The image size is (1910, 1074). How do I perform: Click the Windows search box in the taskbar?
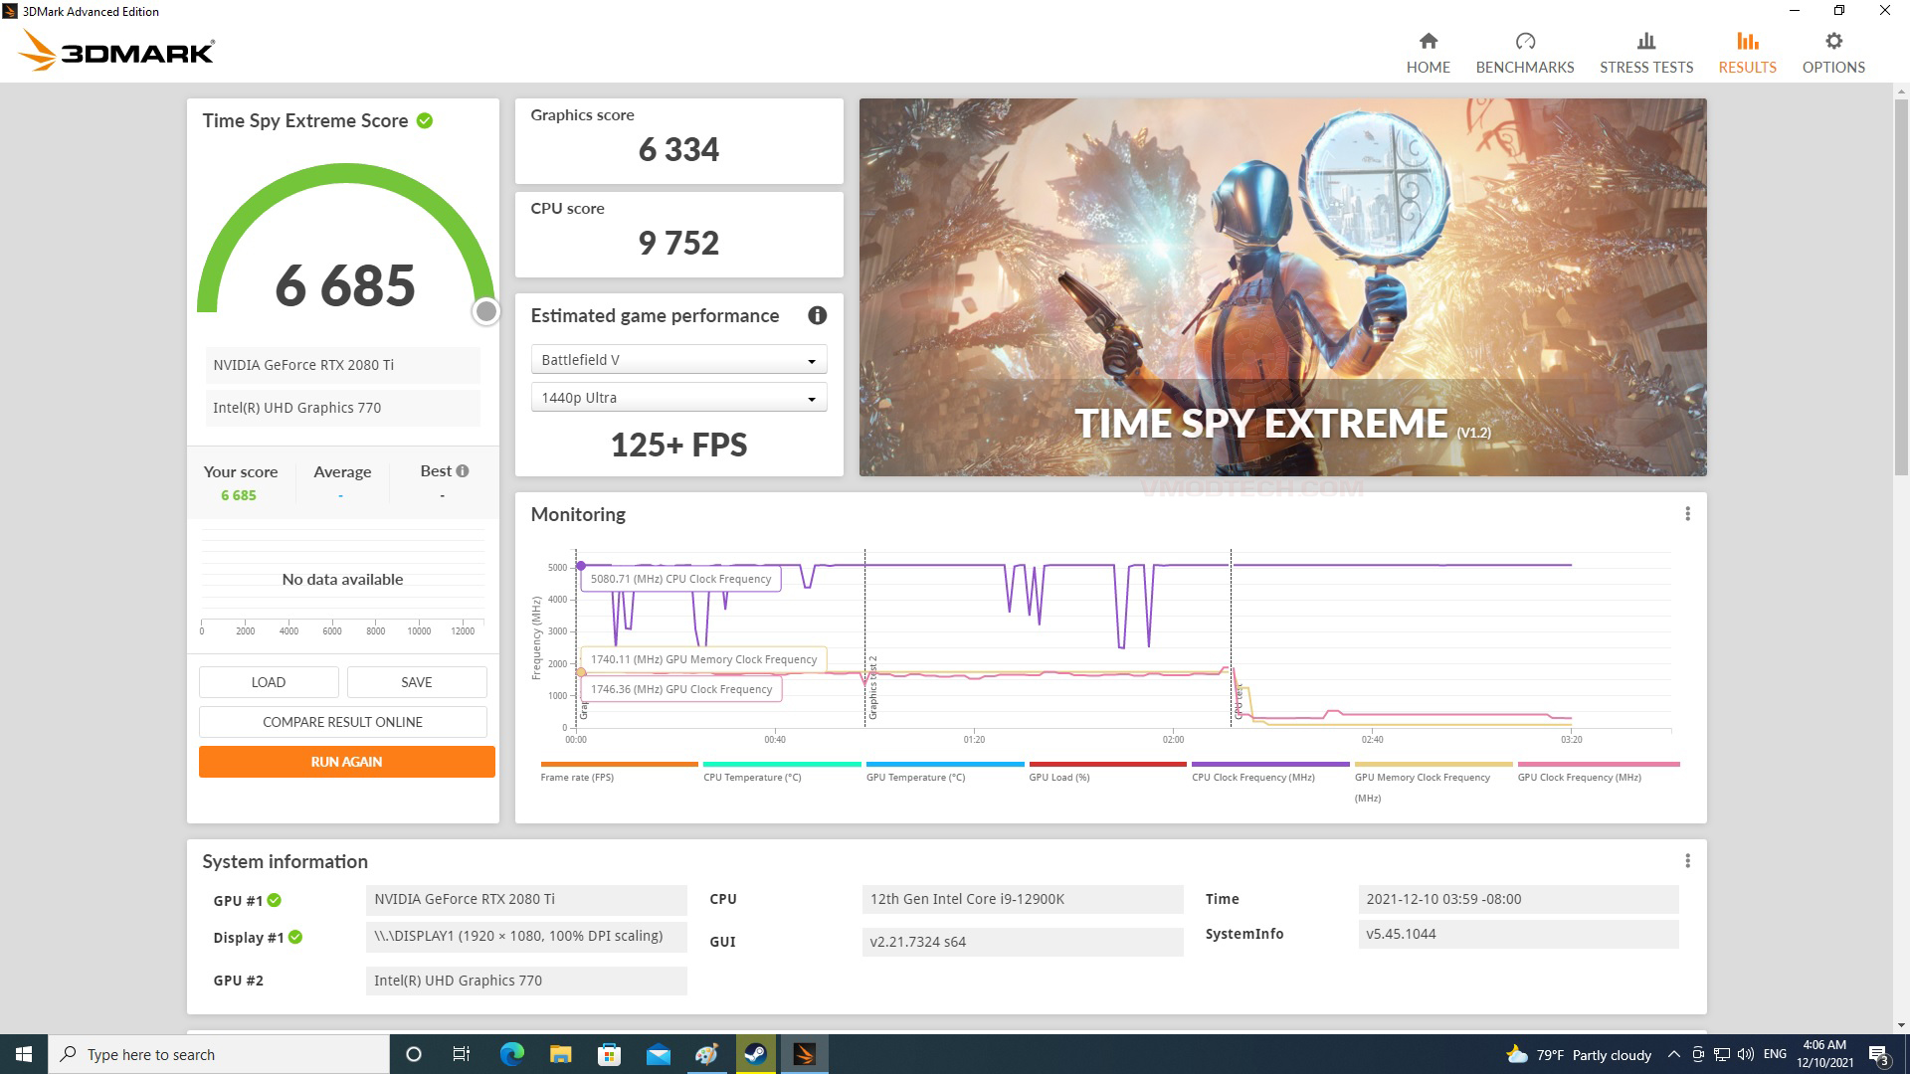[219, 1054]
